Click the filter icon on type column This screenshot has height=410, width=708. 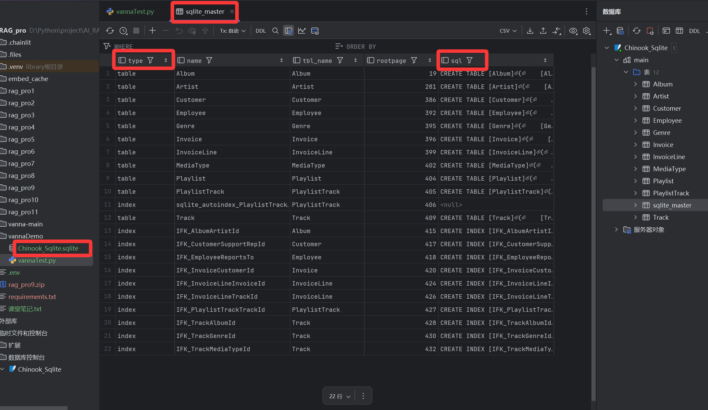pos(150,61)
